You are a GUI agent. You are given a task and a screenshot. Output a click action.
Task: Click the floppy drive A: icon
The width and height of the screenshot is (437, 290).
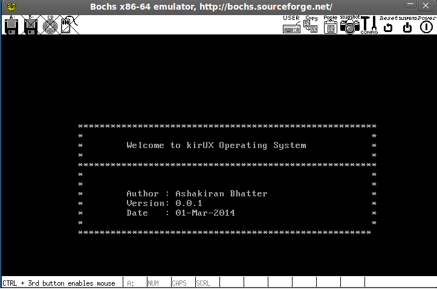tap(11, 25)
